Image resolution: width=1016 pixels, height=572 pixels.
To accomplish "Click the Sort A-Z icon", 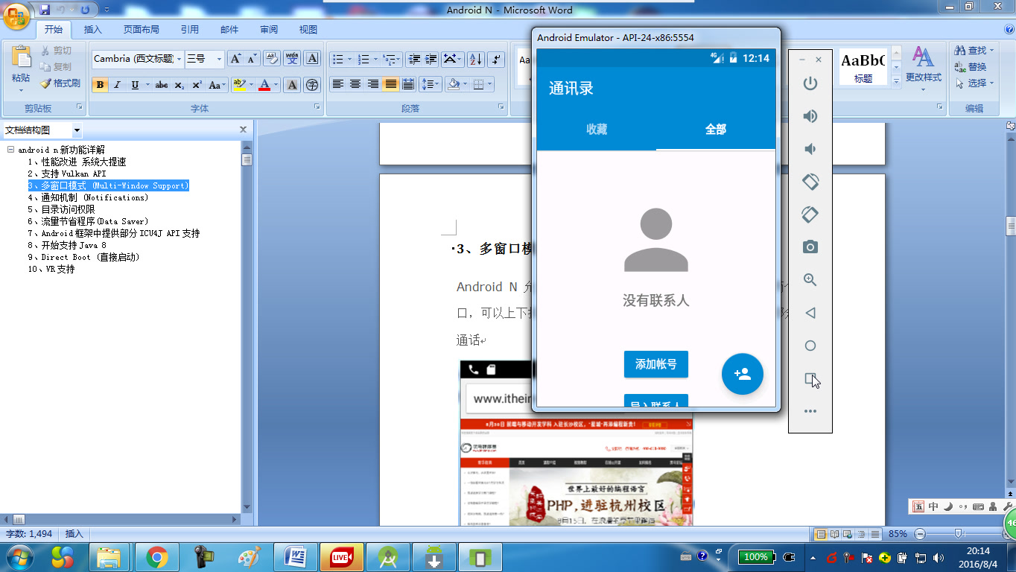I will pos(475,60).
